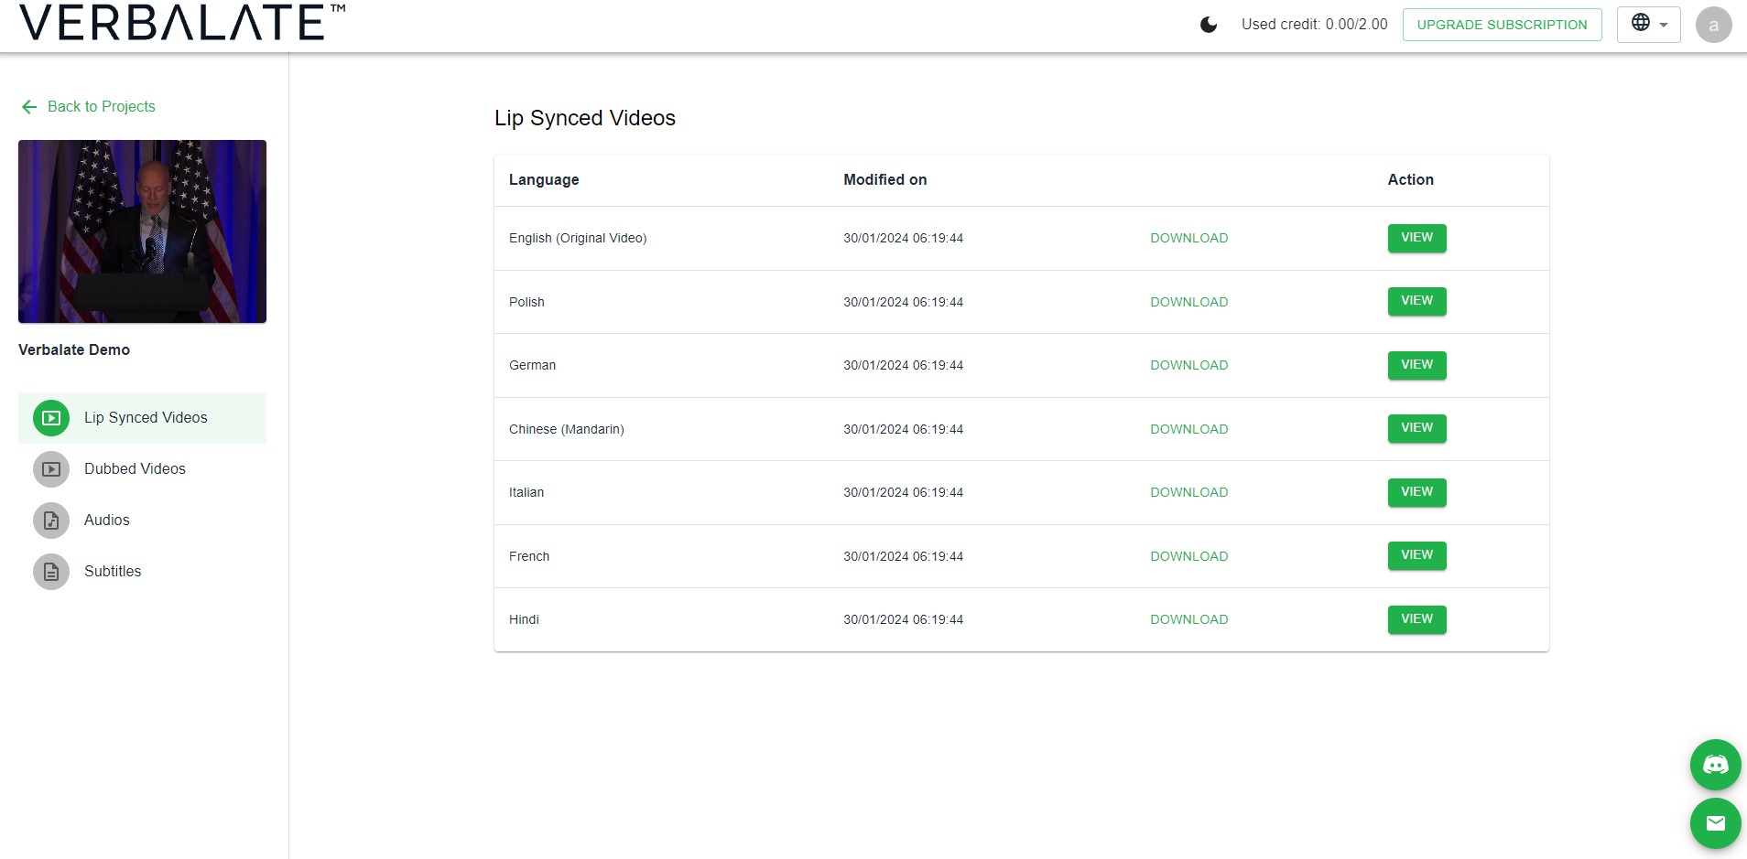View the German video
The height and width of the screenshot is (859, 1747).
pyautogui.click(x=1416, y=365)
